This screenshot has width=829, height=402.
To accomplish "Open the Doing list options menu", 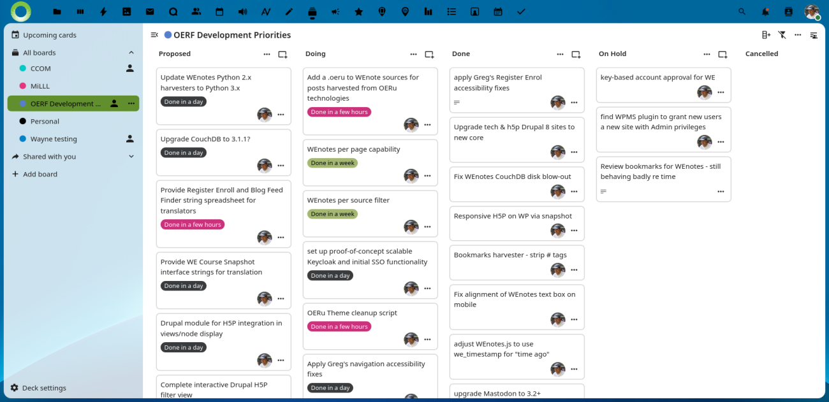I will point(413,54).
